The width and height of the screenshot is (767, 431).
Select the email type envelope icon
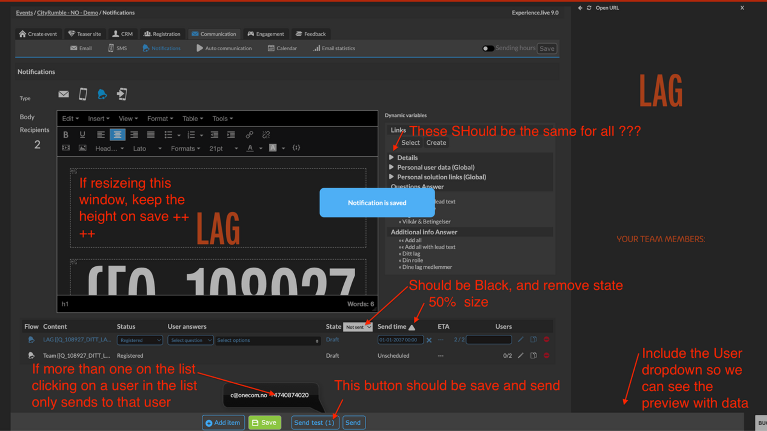[x=63, y=94]
